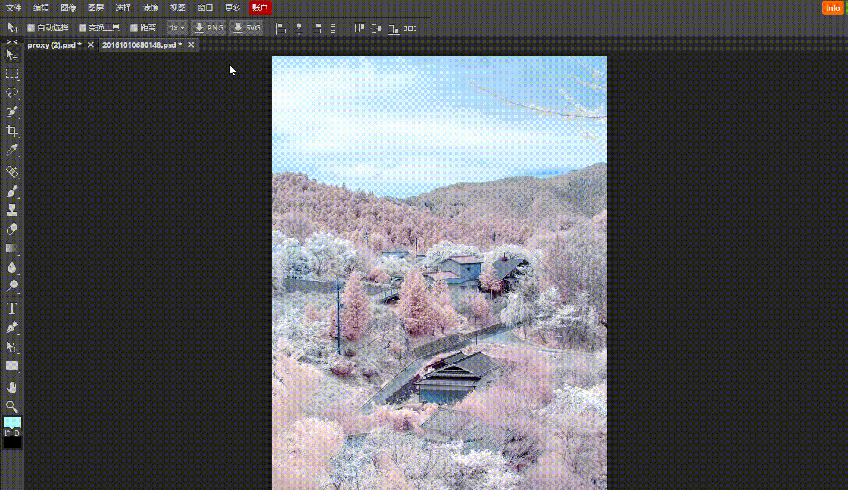848x490 pixels.
Task: Select the Eraser tool
Action: click(x=12, y=229)
